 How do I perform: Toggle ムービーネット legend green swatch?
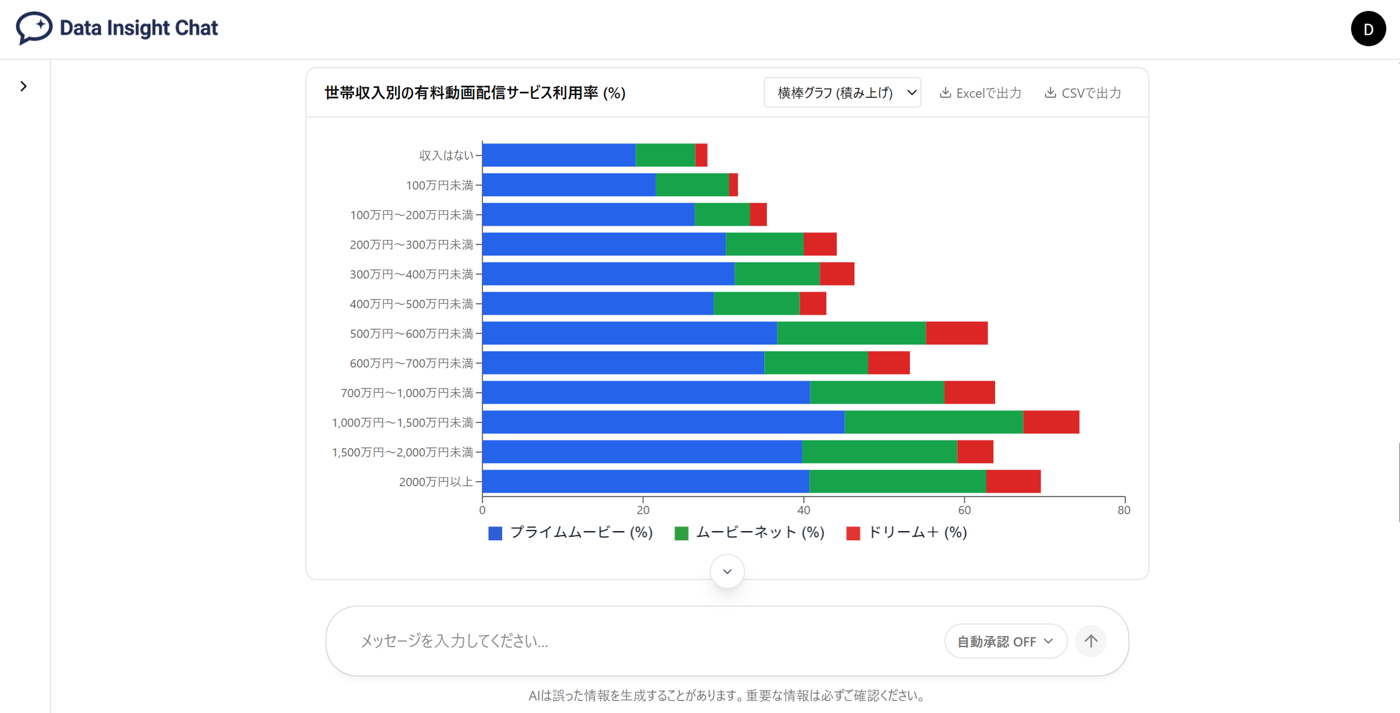pos(681,533)
